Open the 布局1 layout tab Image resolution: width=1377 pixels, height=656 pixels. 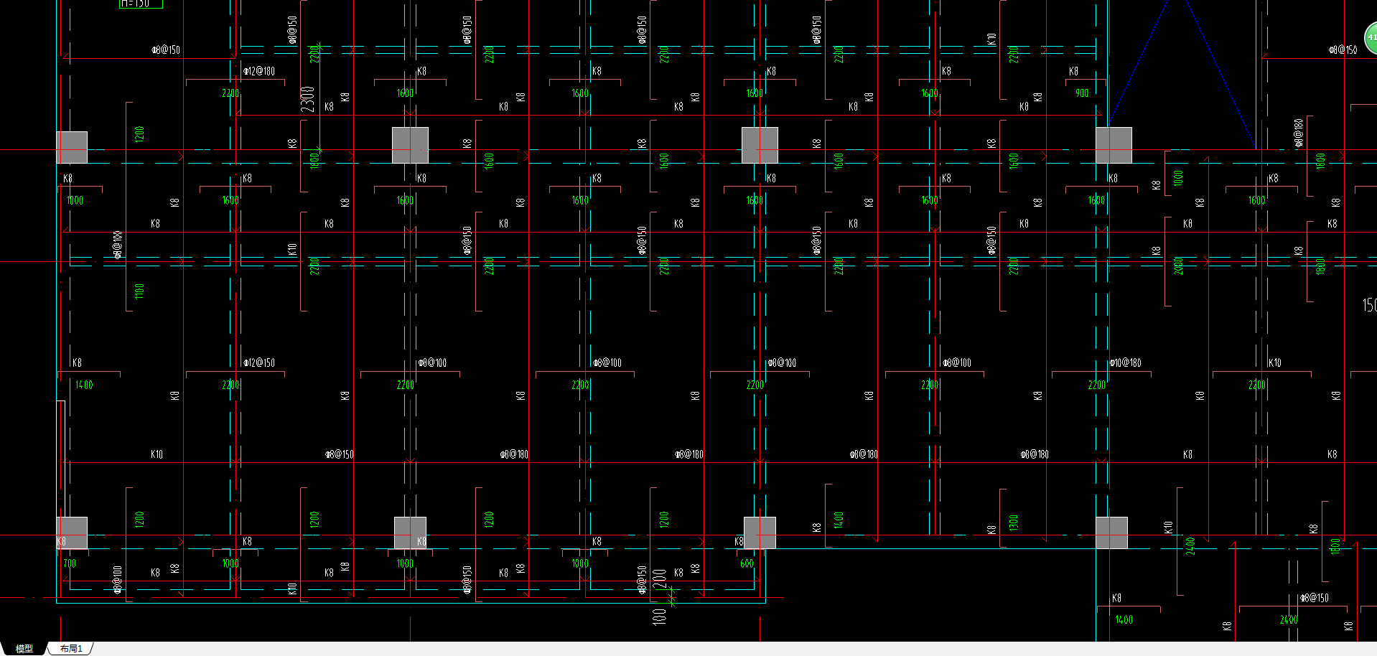[71, 649]
